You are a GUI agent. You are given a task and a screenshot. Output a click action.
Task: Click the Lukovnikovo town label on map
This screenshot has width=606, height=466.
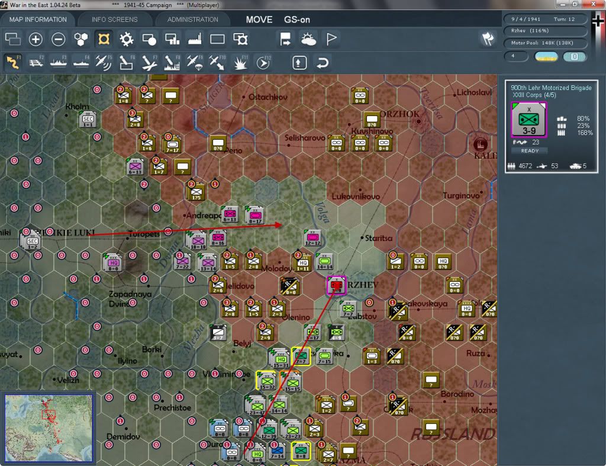coord(356,197)
